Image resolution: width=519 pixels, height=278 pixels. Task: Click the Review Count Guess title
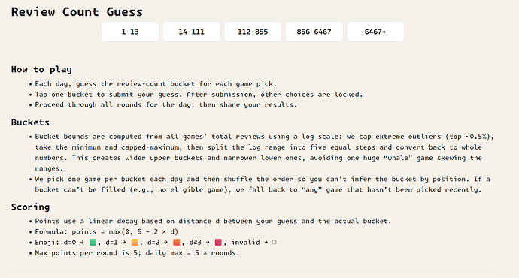click(77, 12)
